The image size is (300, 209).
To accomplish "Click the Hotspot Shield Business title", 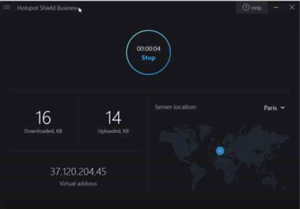I will (48, 8).
